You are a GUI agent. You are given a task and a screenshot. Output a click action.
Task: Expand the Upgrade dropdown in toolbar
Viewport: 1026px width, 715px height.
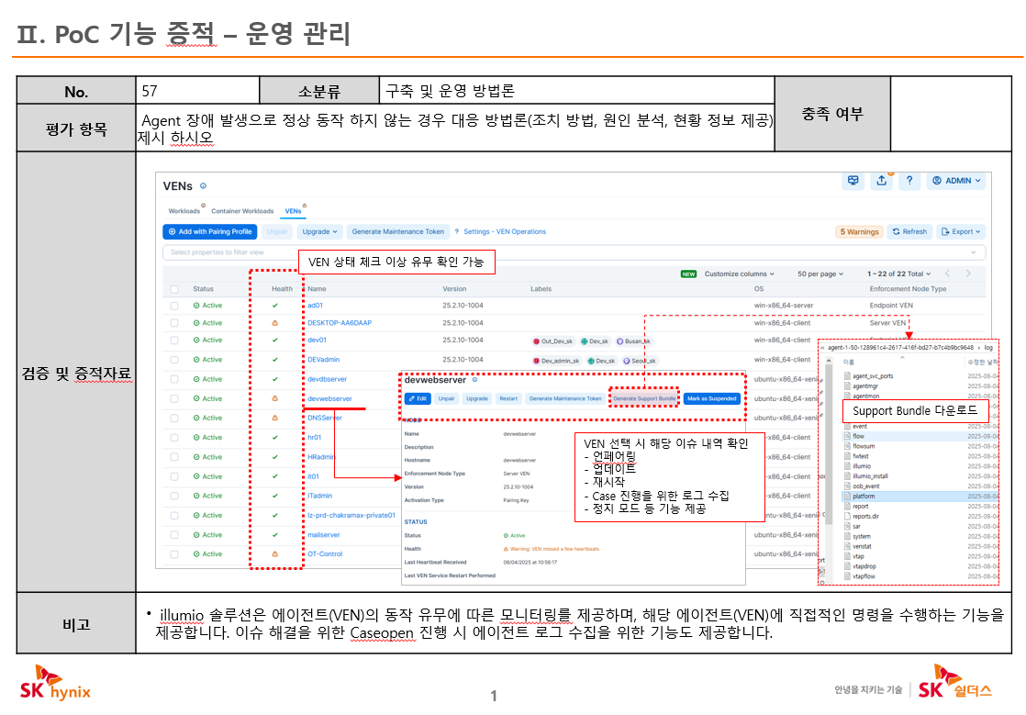coord(319,231)
